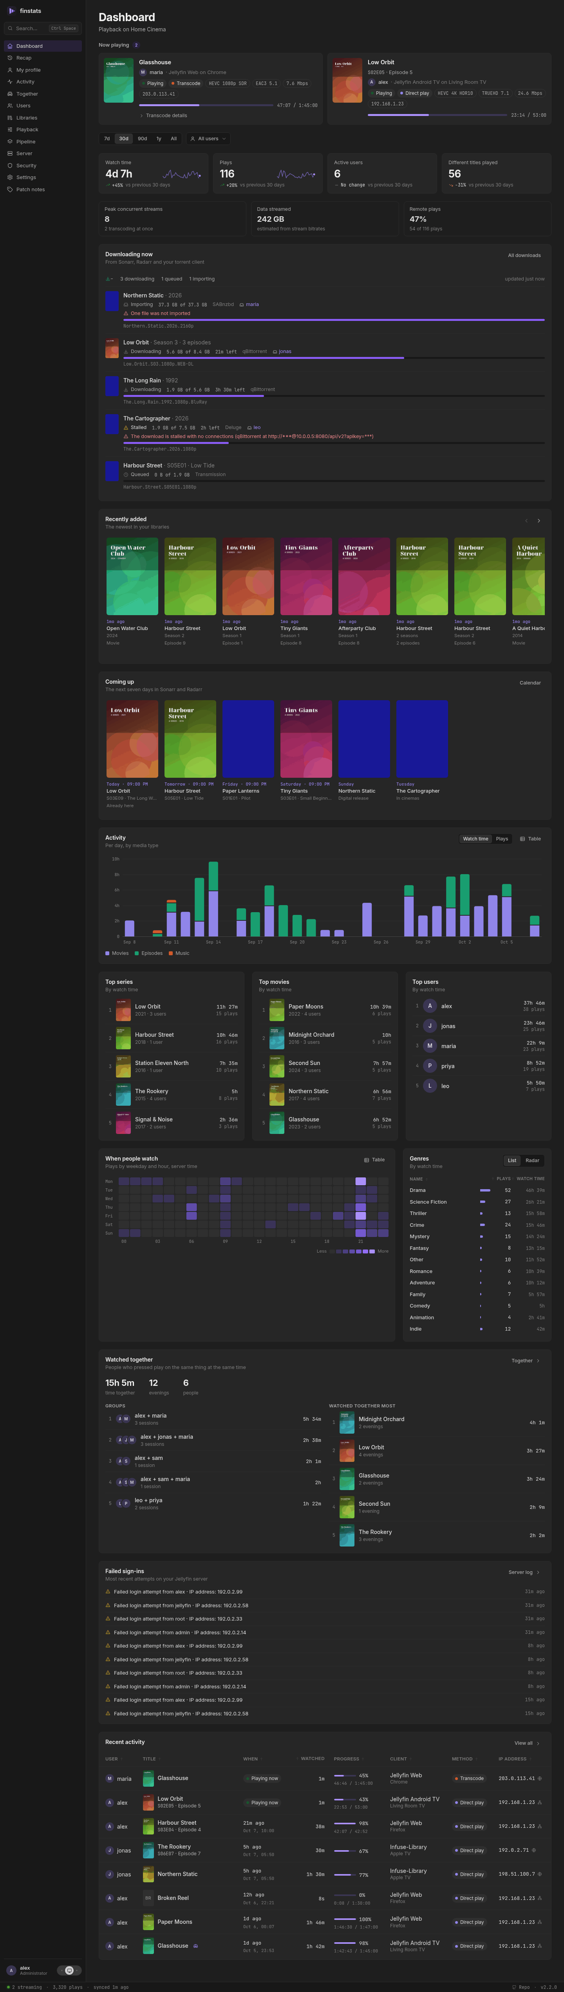Click the Search input field
Viewport: 564px width, 1992px height.
pyautogui.click(x=42, y=28)
